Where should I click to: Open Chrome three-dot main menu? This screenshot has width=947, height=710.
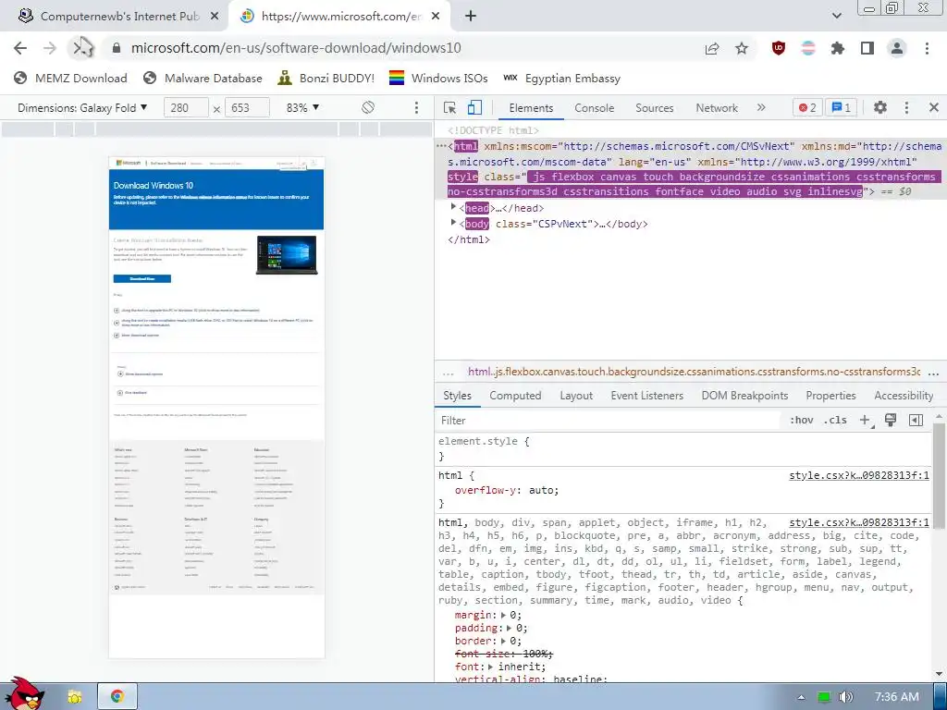(x=927, y=48)
